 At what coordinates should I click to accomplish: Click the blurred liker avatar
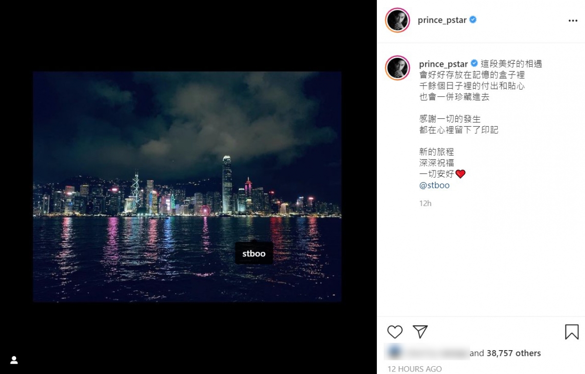[x=393, y=352]
